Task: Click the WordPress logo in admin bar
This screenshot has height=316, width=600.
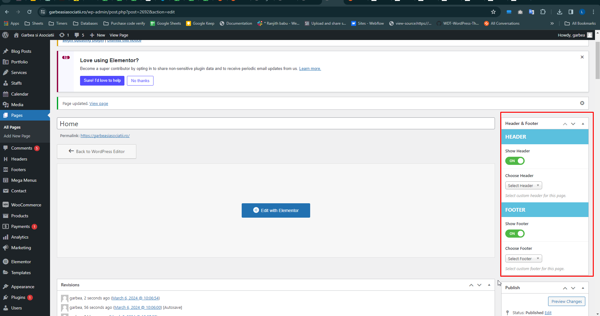Action: (5, 35)
